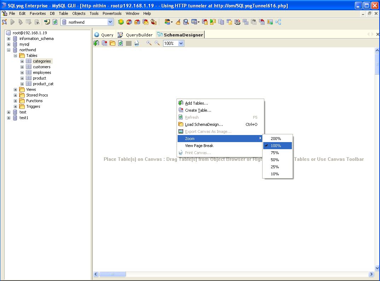This screenshot has width=380, height=281.
Task: Select the Functions folder in tree
Action: pyautogui.click(x=34, y=101)
